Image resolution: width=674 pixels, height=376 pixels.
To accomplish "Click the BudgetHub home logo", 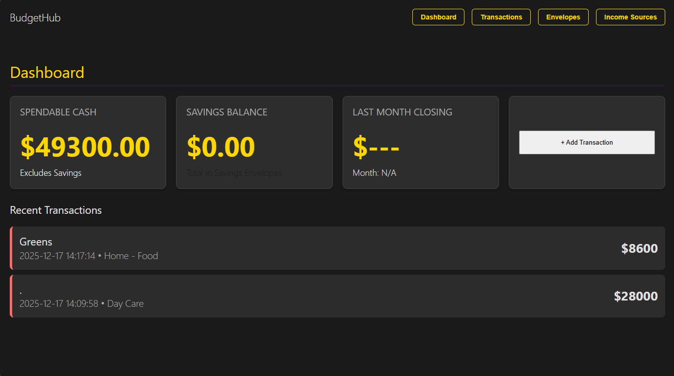I will click(35, 18).
